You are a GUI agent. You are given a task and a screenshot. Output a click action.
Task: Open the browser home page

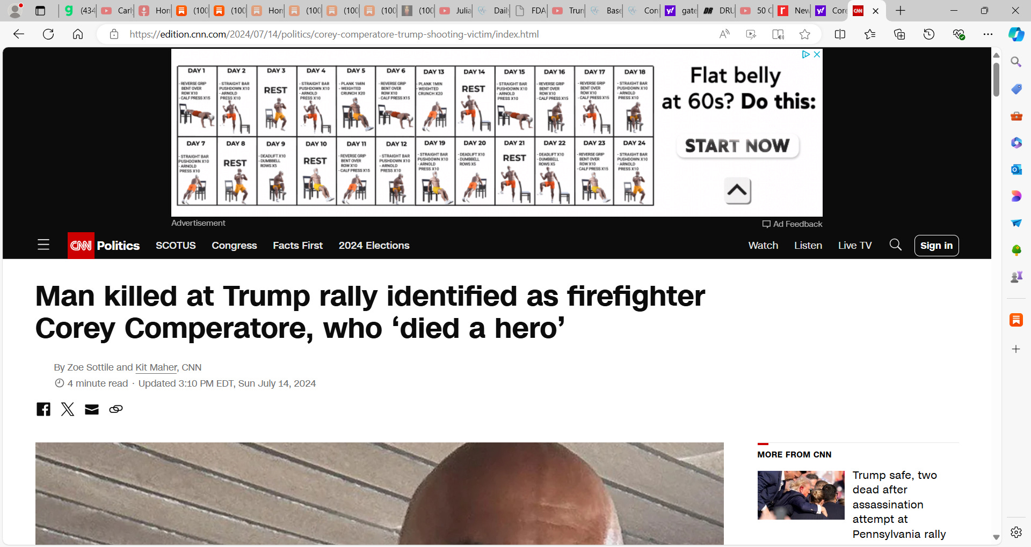point(78,34)
